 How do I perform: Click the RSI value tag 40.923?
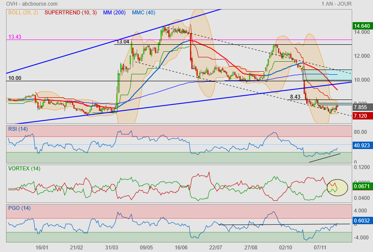pyautogui.click(x=361, y=146)
